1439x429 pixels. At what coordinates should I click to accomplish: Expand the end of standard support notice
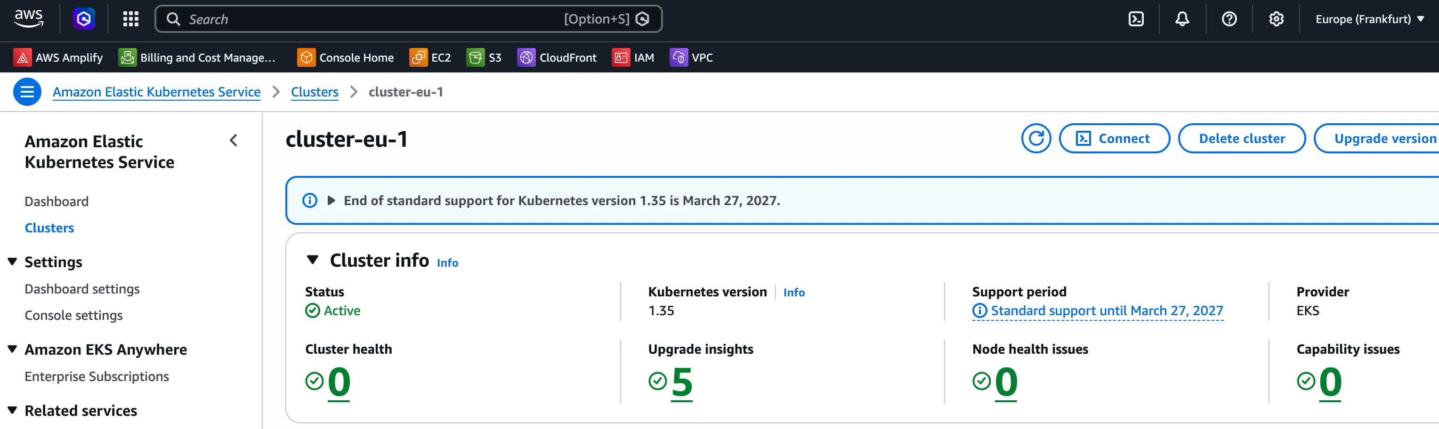(x=331, y=200)
